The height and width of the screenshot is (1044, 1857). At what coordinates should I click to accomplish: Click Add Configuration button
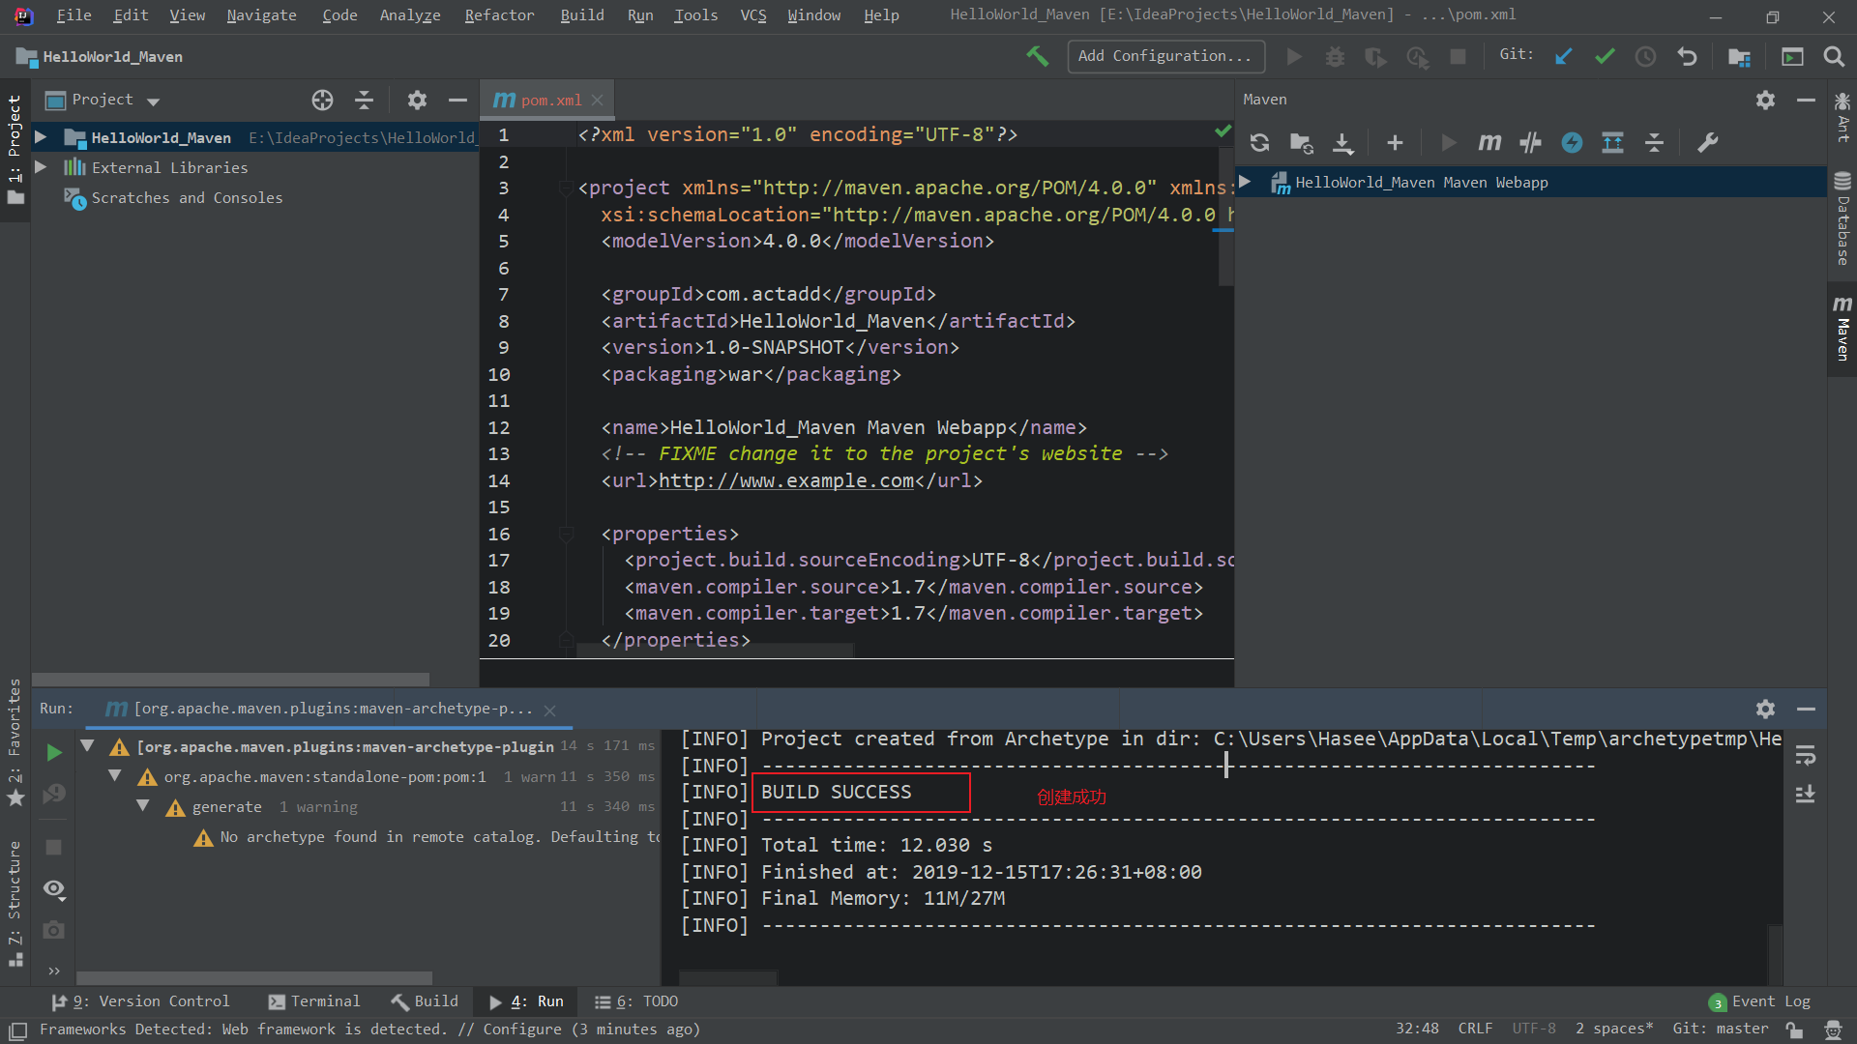click(x=1165, y=56)
